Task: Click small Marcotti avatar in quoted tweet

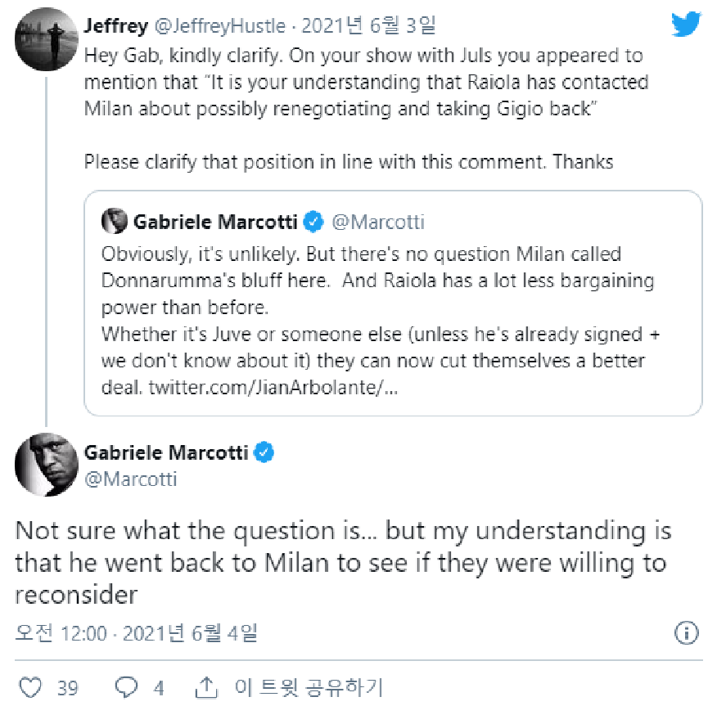Action: click(x=114, y=222)
